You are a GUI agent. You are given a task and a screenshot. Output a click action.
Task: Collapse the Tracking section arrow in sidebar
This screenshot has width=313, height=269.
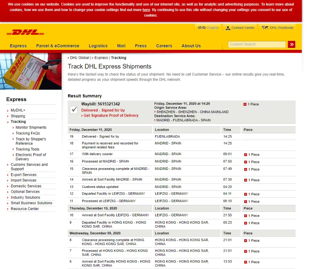pos(8,122)
